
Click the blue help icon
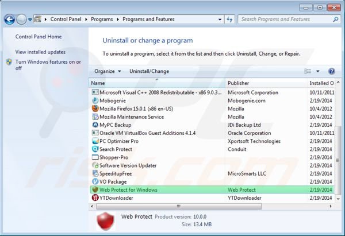click(x=332, y=71)
